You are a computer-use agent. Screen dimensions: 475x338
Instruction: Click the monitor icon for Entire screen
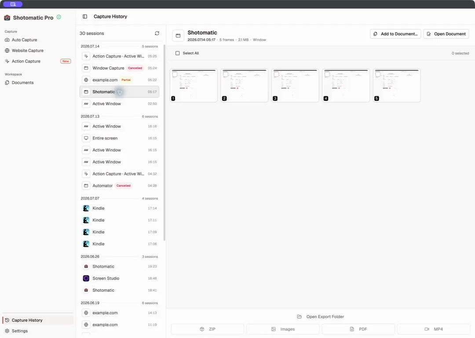(x=86, y=138)
